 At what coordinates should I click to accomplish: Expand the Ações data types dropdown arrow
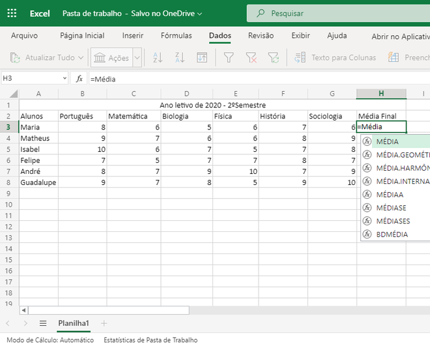coord(137,58)
